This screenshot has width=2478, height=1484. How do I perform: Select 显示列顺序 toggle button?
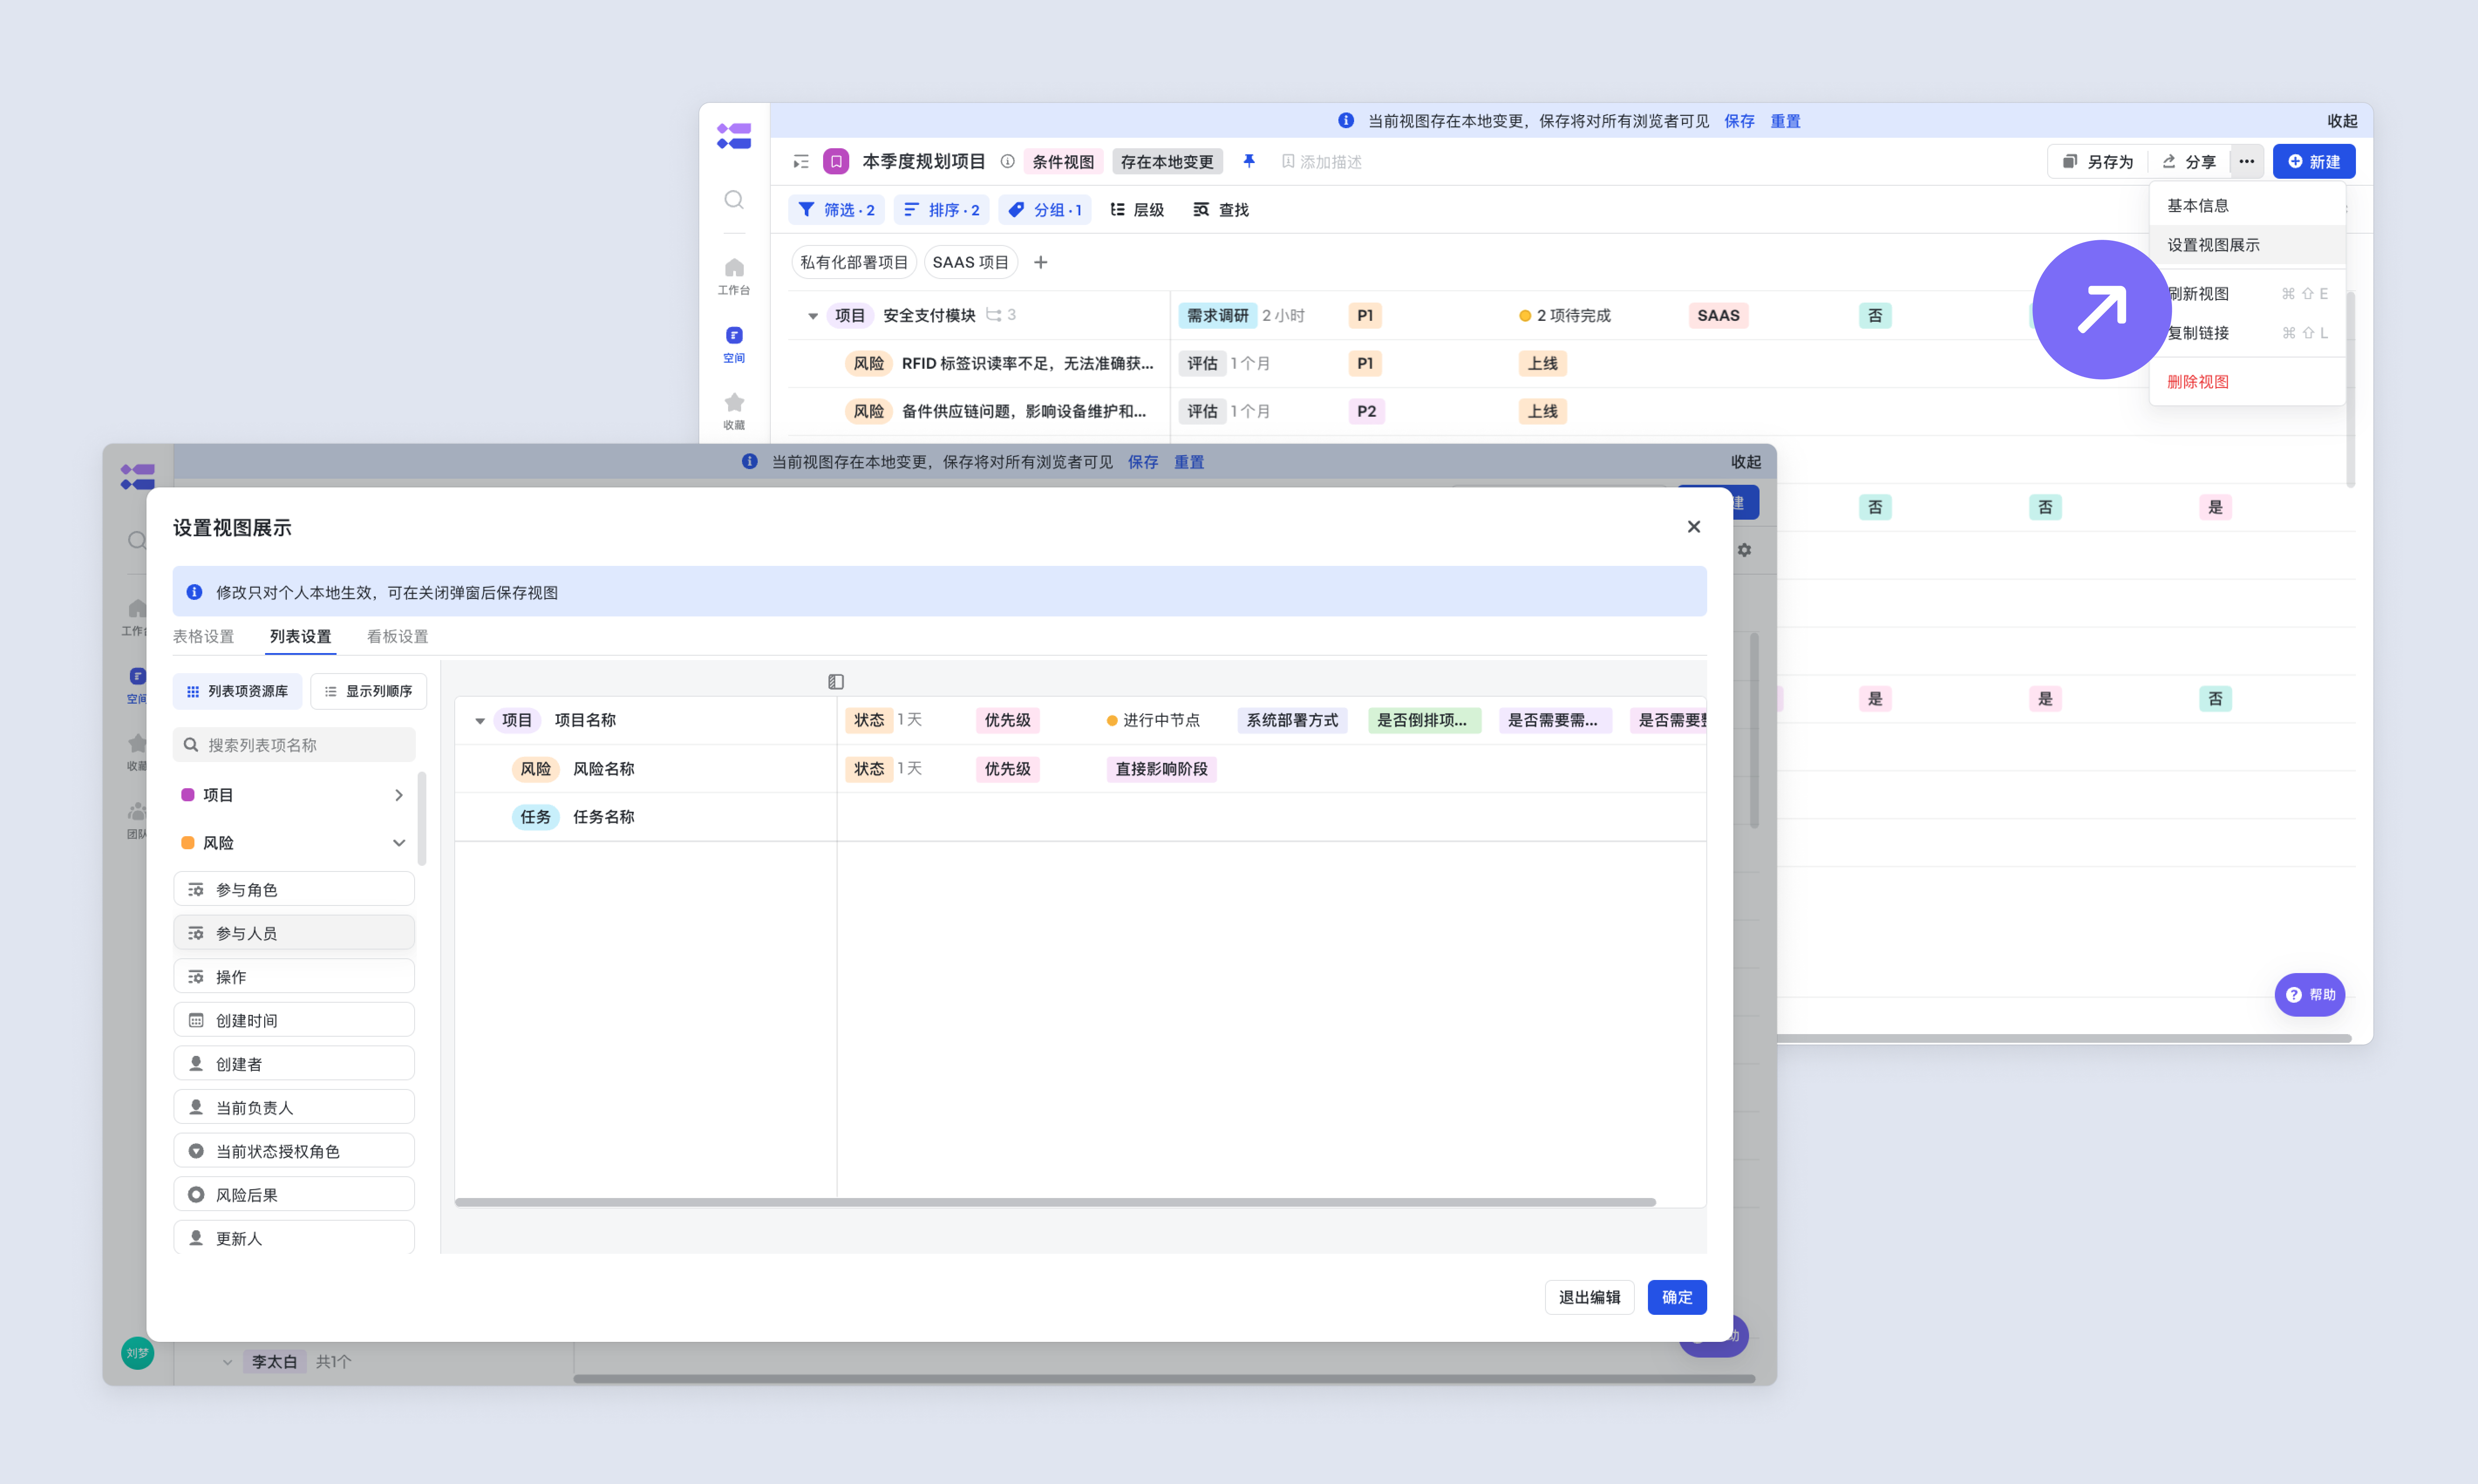click(368, 691)
